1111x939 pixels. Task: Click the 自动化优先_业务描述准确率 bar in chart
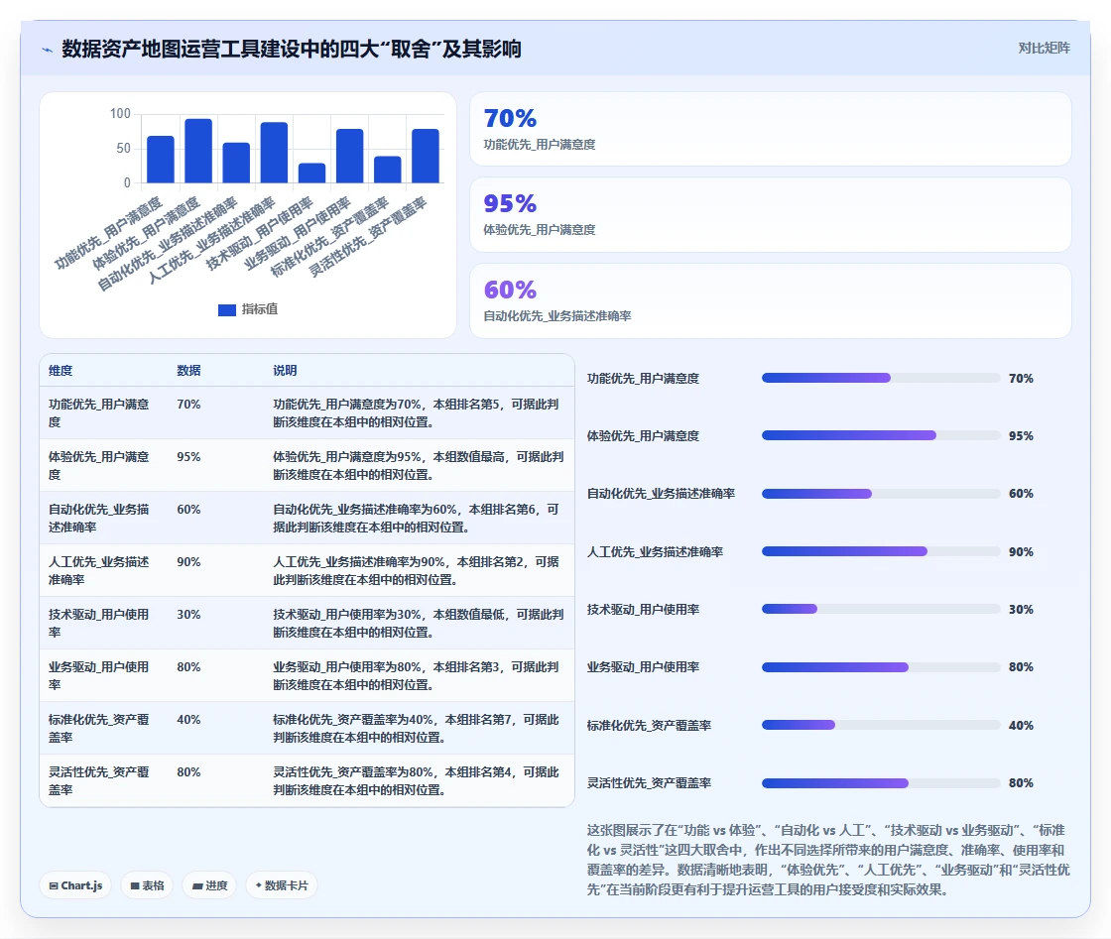click(x=236, y=163)
